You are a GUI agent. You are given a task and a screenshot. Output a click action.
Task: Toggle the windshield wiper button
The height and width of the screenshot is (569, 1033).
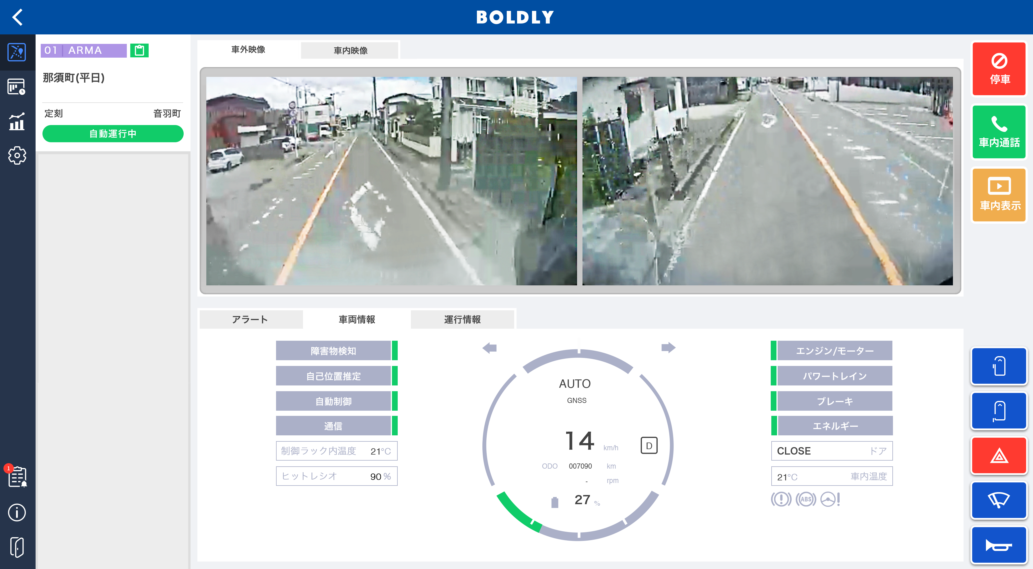(999, 500)
